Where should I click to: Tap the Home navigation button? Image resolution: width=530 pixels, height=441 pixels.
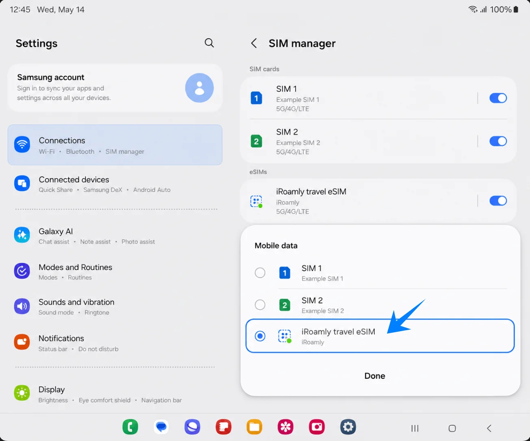click(x=452, y=428)
